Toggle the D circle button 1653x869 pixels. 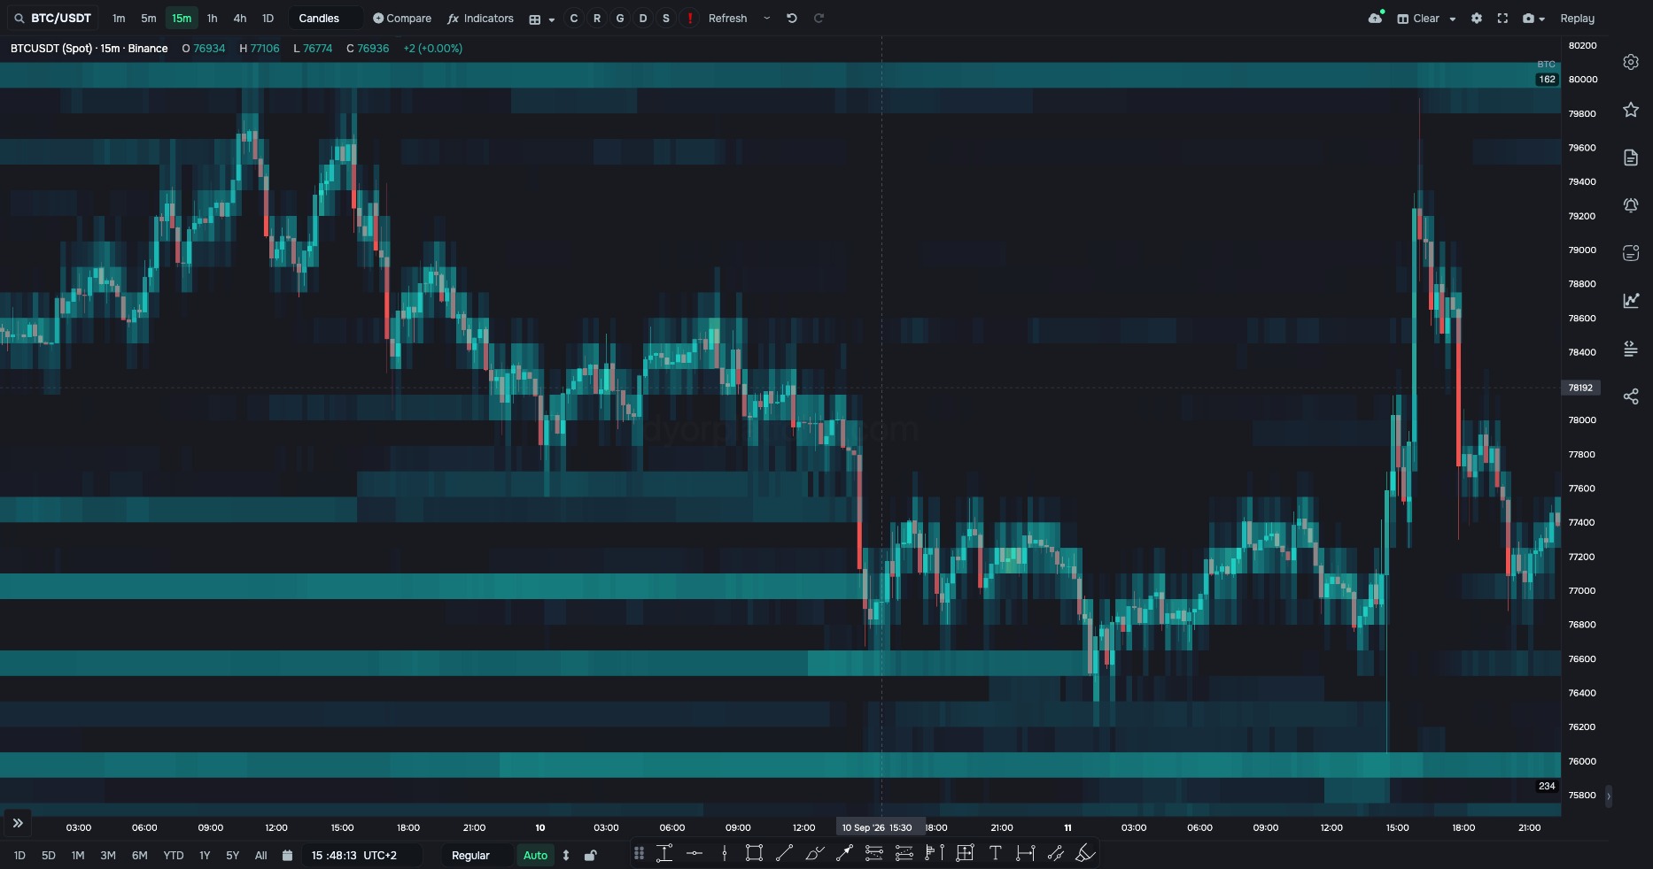[643, 19]
